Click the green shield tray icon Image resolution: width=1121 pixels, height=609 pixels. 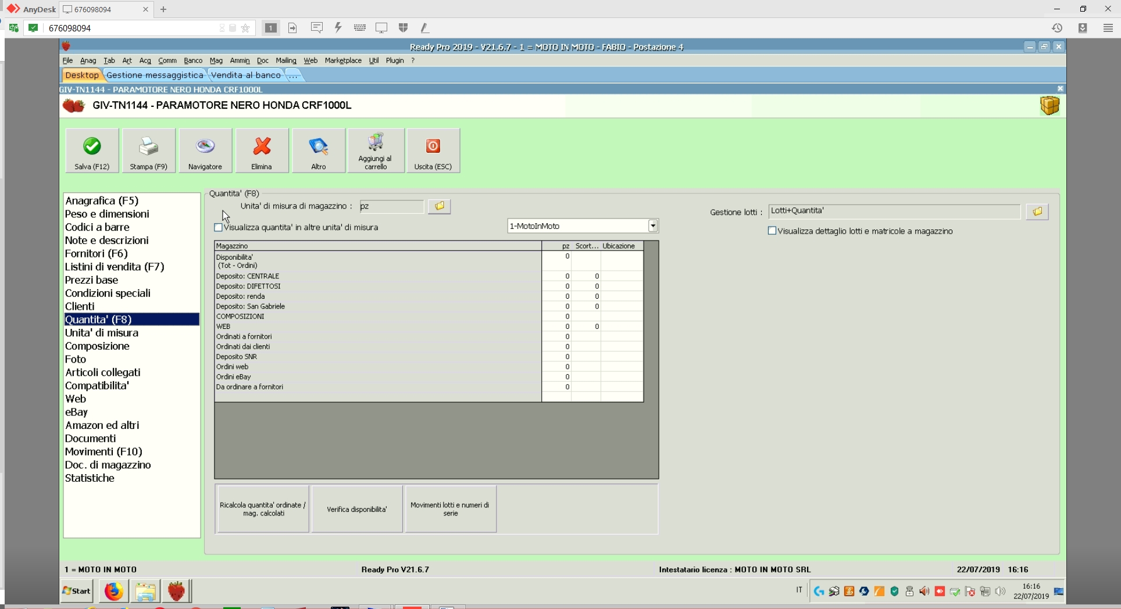click(894, 592)
